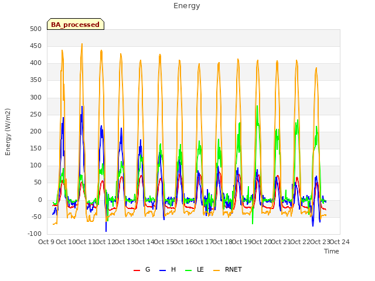Image resolution: width=375 pixels, height=281 pixels.
Task: Click the orange RNET legend swatch
Action: (x=216, y=270)
